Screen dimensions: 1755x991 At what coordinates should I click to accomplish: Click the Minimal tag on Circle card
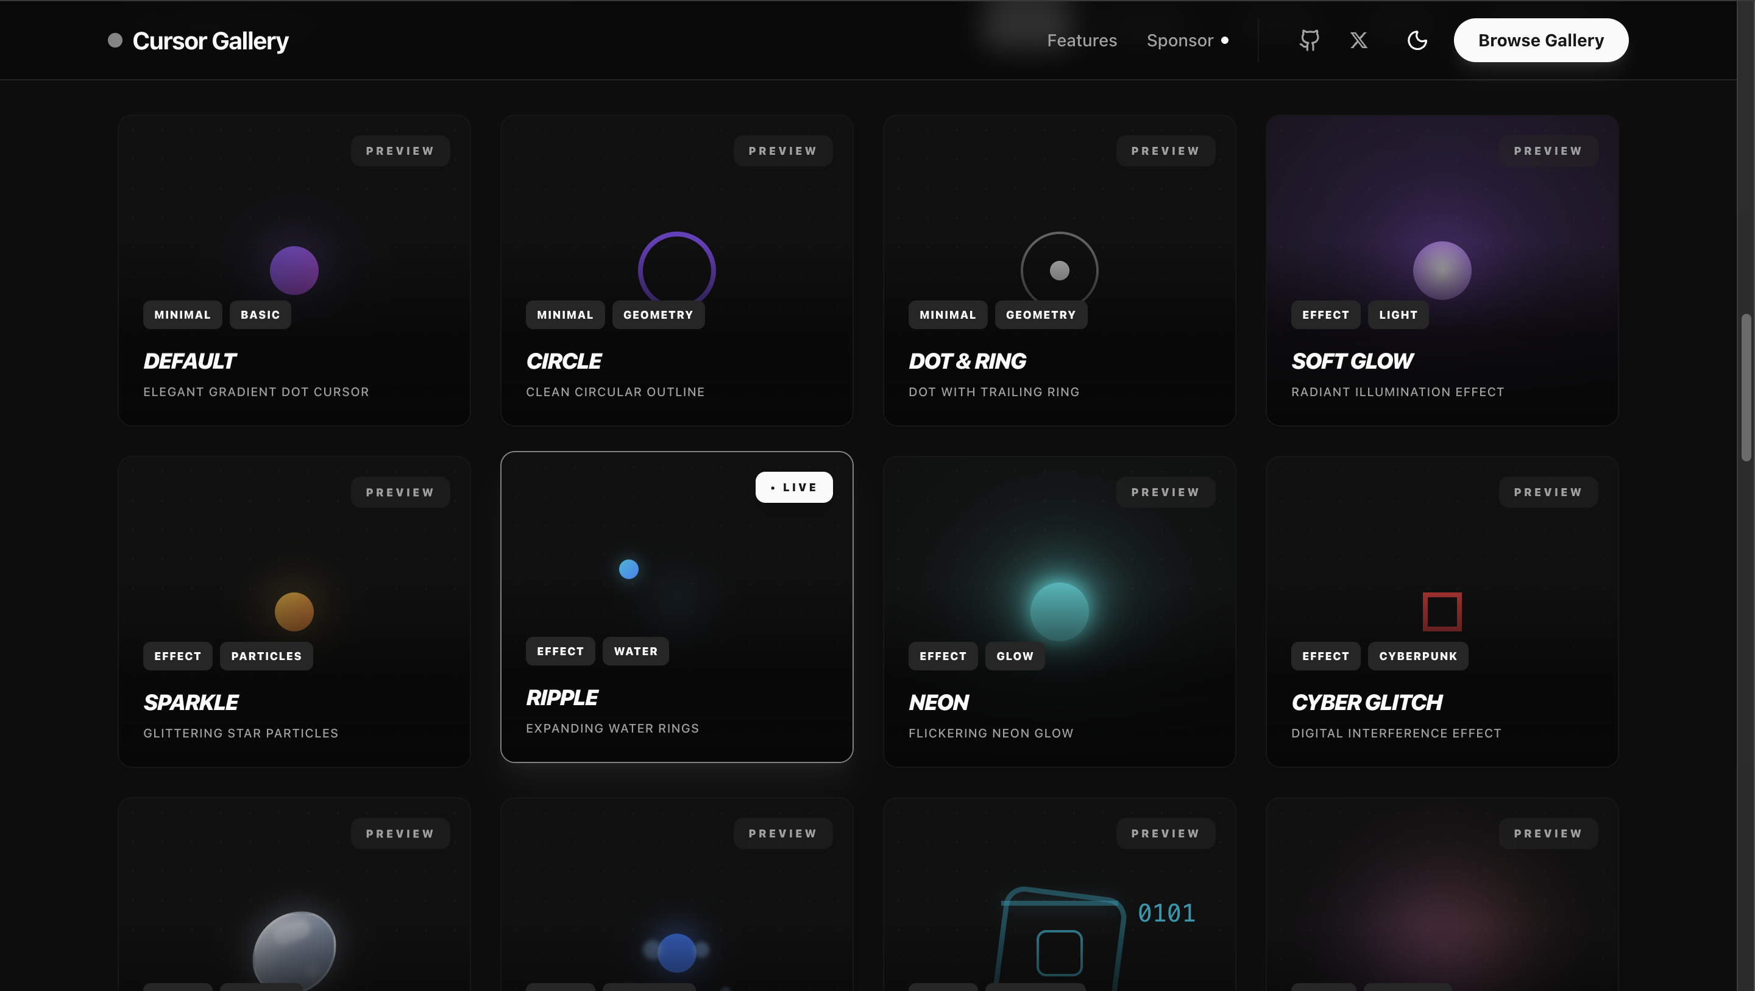point(565,315)
